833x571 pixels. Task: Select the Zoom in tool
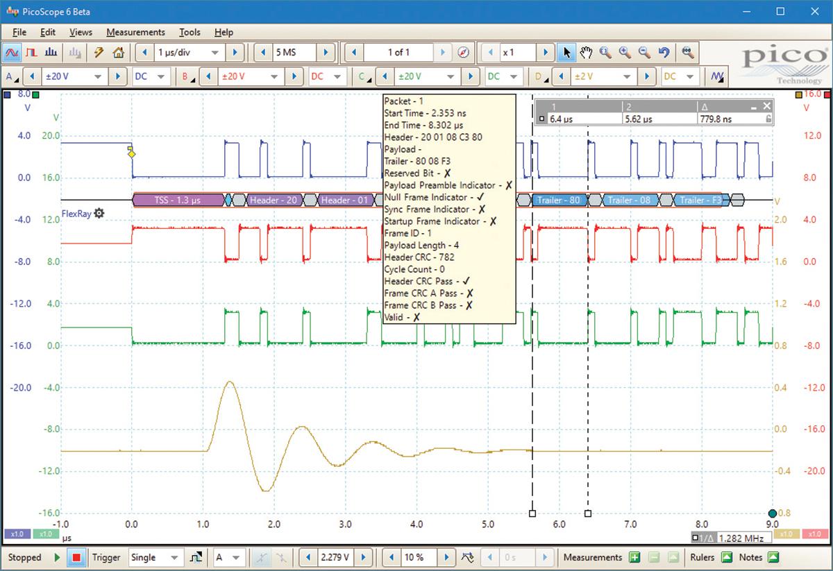pos(625,52)
